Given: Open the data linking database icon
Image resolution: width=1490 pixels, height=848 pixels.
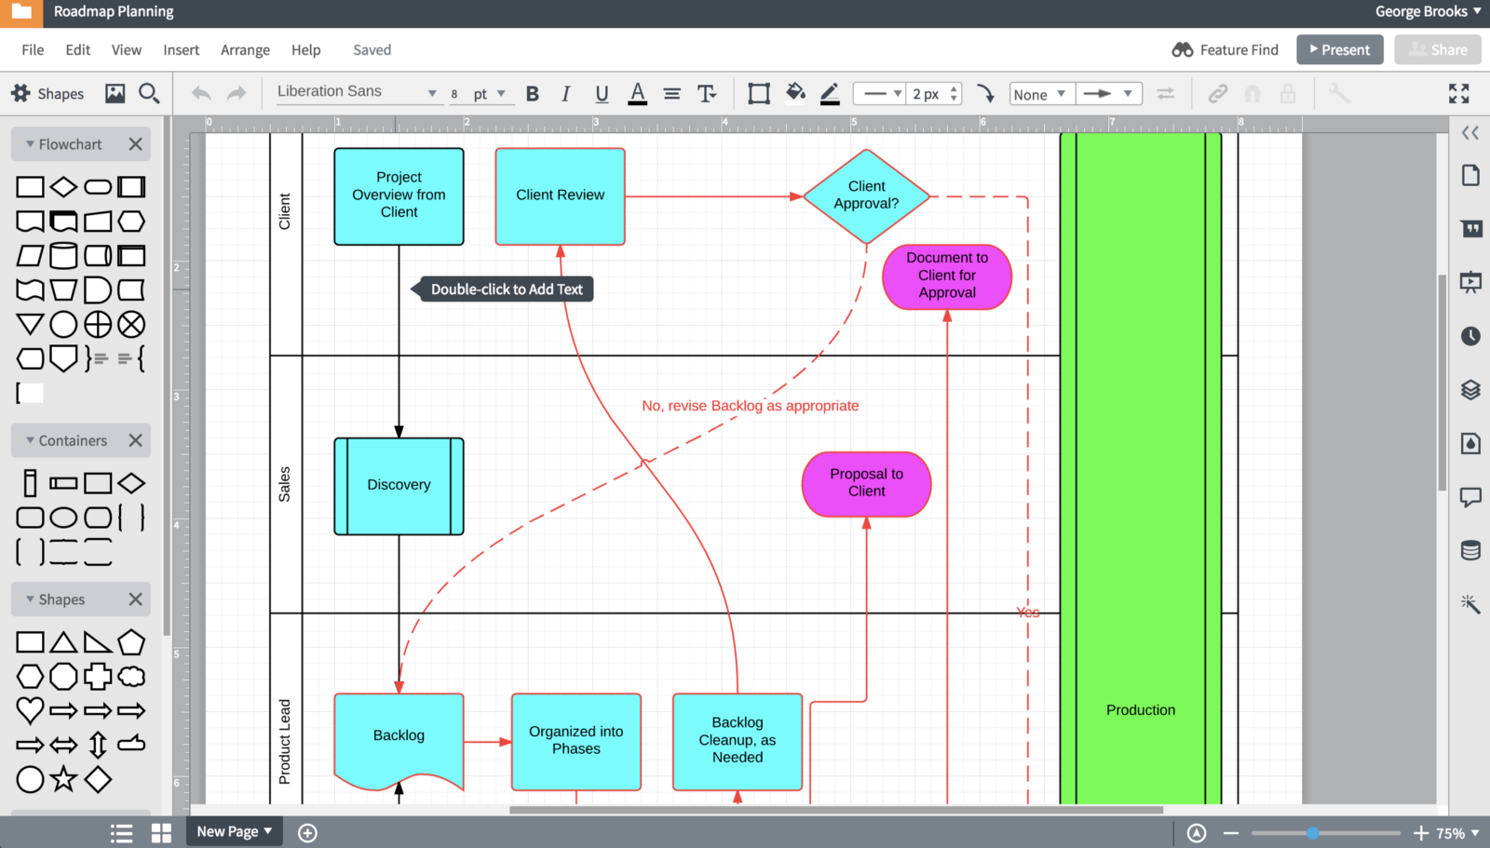Looking at the screenshot, I should click(x=1470, y=550).
